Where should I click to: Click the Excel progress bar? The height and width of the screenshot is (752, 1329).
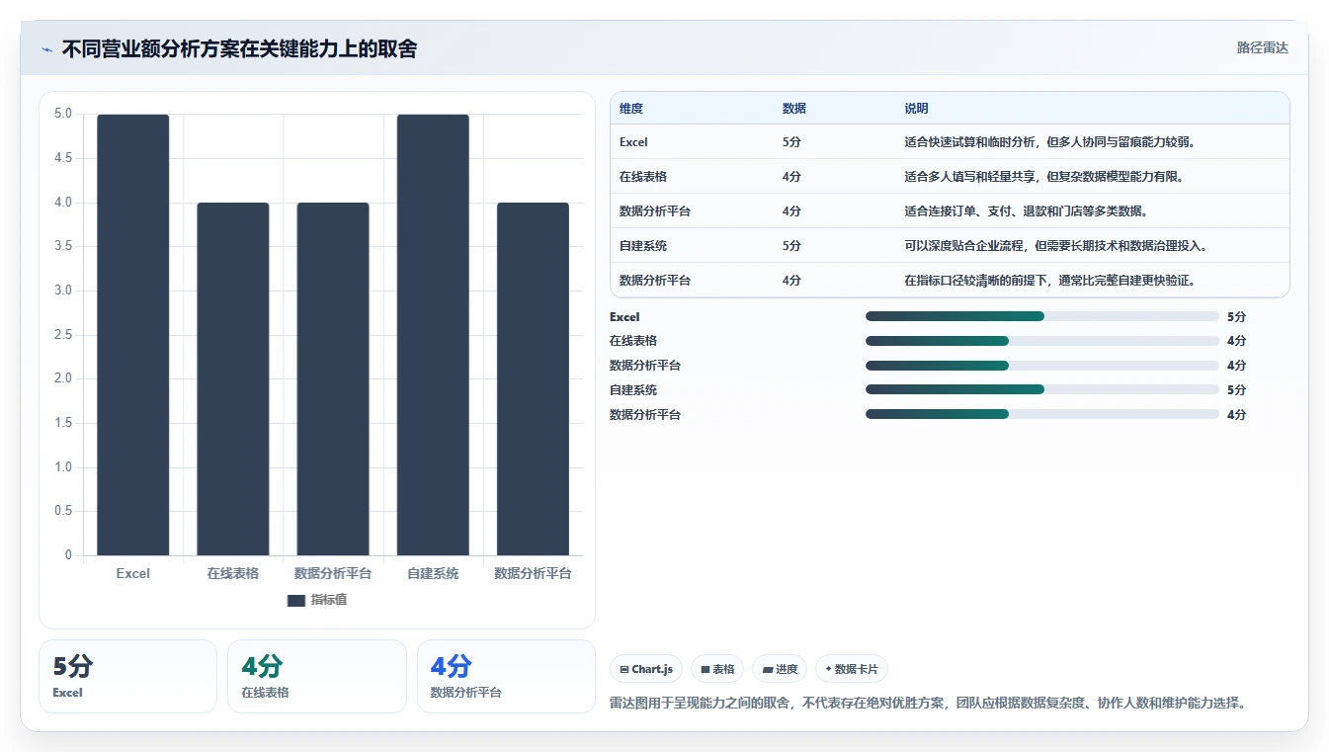(x=1041, y=316)
